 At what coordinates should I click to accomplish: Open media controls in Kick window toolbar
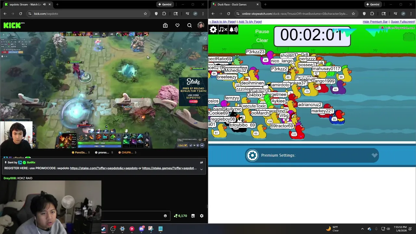[x=187, y=14]
